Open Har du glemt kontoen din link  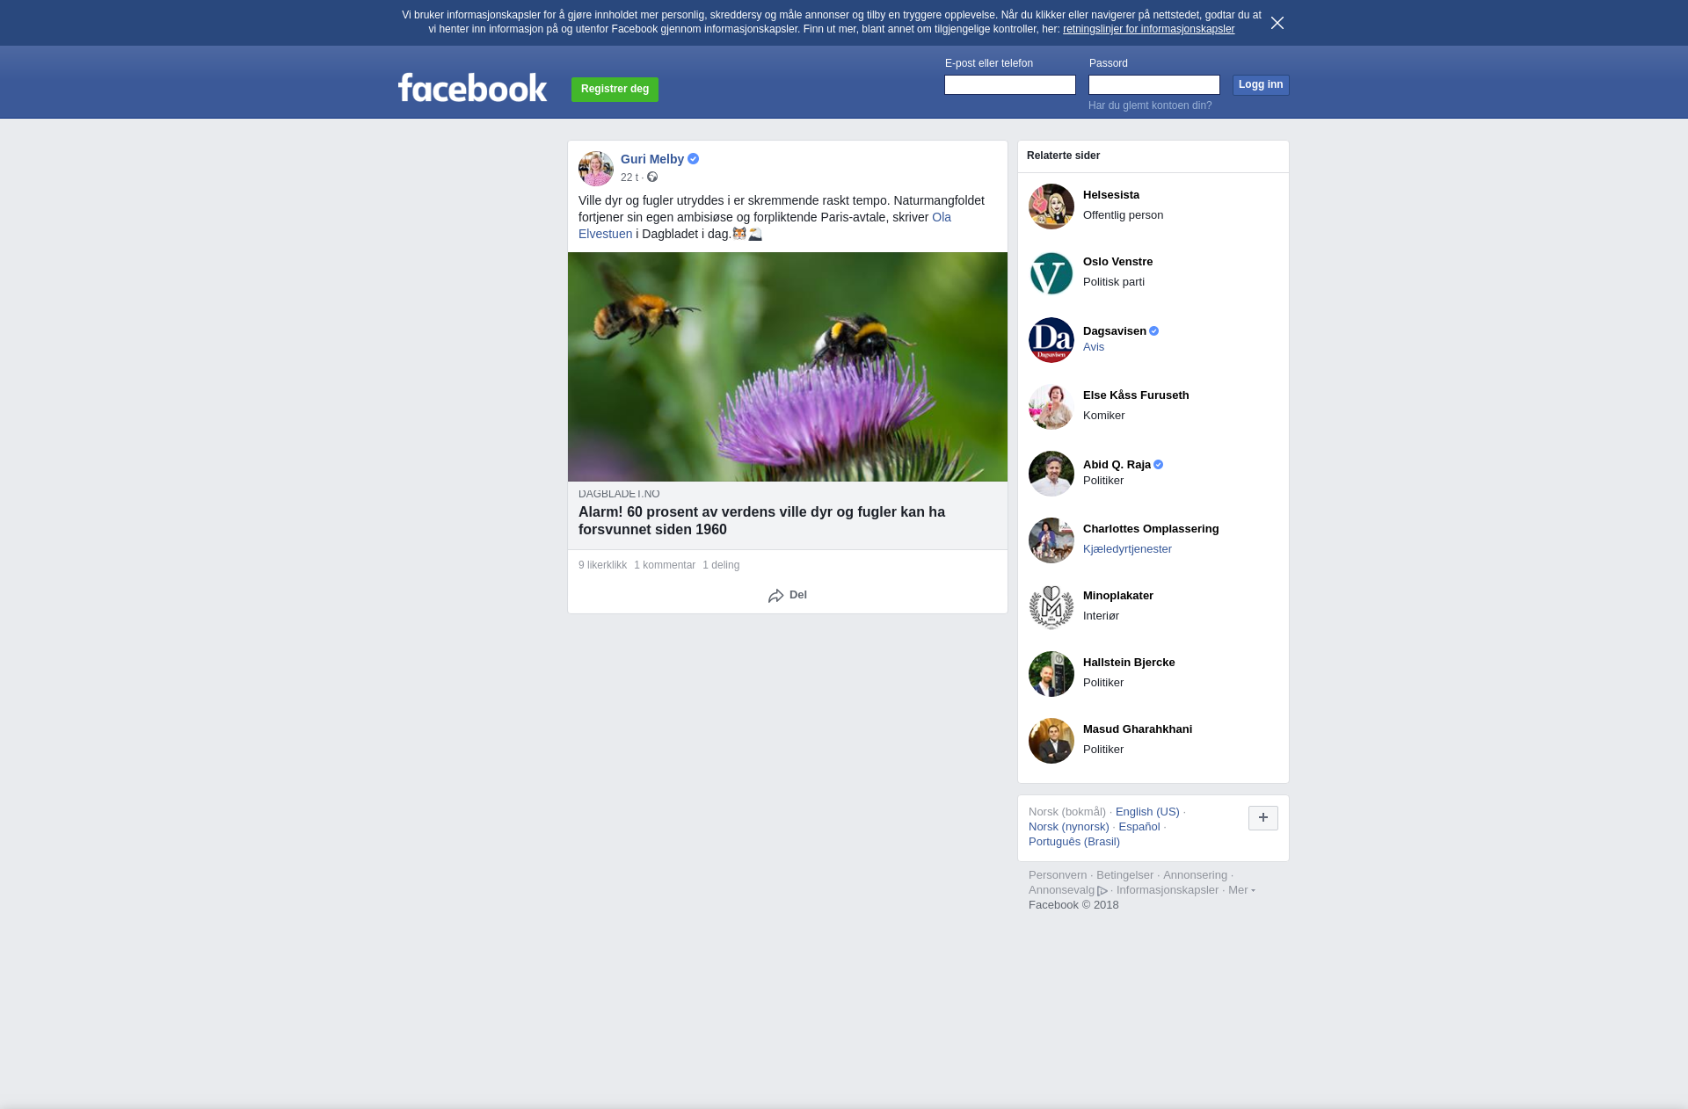[x=1150, y=105]
